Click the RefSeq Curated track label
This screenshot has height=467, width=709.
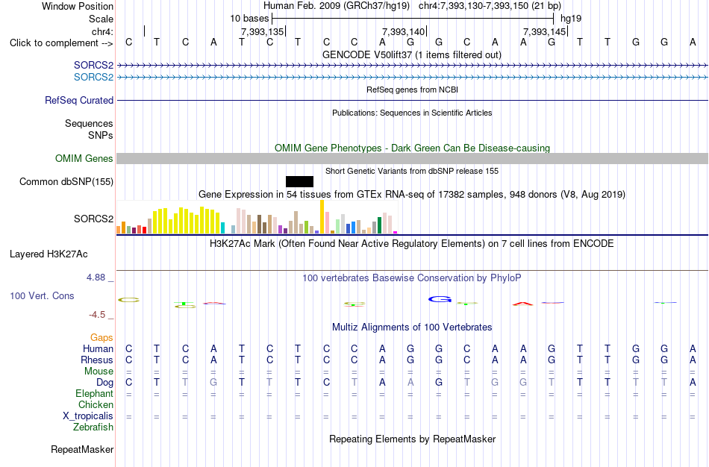coord(79,101)
